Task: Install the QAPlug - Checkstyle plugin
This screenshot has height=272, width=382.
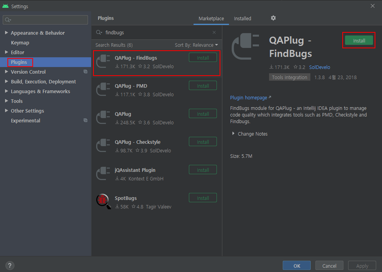Action: coord(203,142)
